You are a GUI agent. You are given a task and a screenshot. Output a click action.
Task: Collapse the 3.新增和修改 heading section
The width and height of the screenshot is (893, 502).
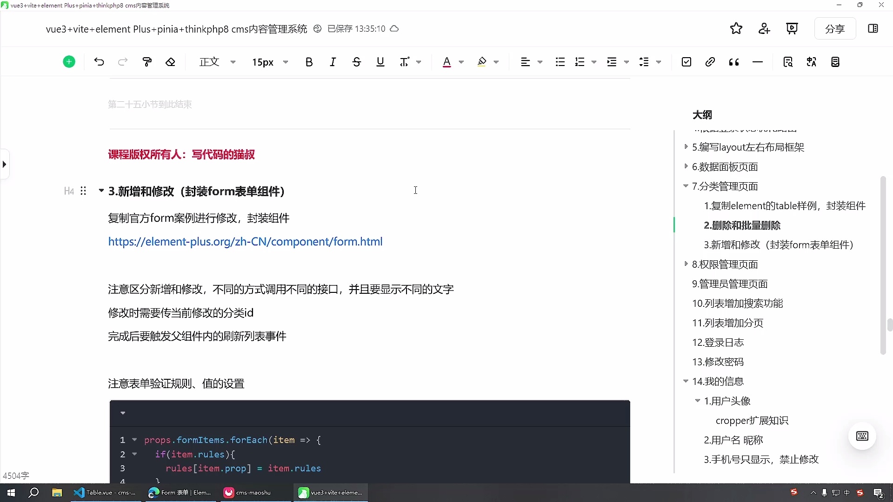coord(101,191)
